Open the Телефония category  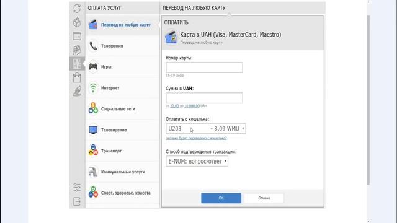[123, 46]
